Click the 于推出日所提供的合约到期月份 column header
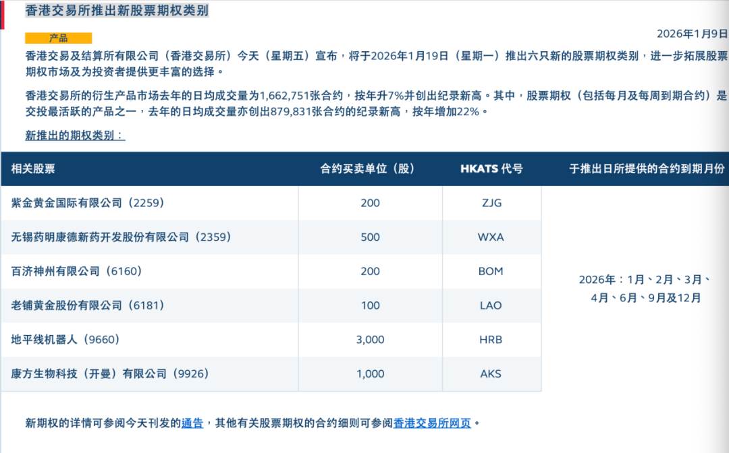The height and width of the screenshot is (453, 729). click(x=646, y=169)
